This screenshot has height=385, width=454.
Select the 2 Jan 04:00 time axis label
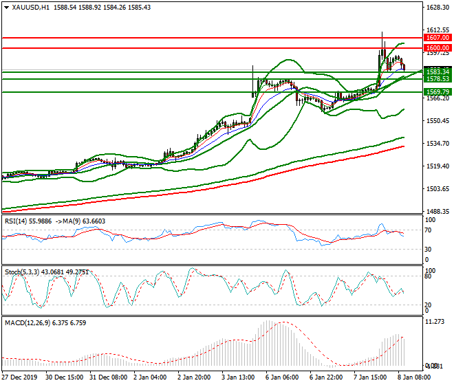(x=150, y=377)
